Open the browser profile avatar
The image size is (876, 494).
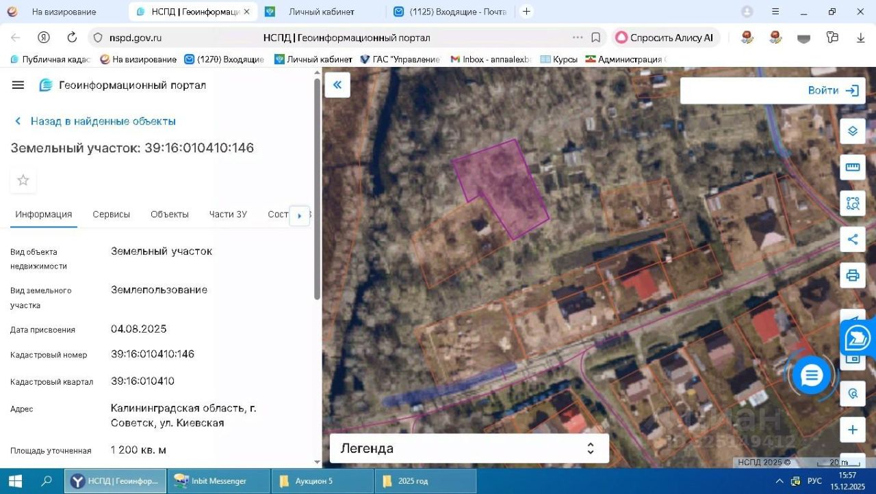pyautogui.click(x=747, y=12)
